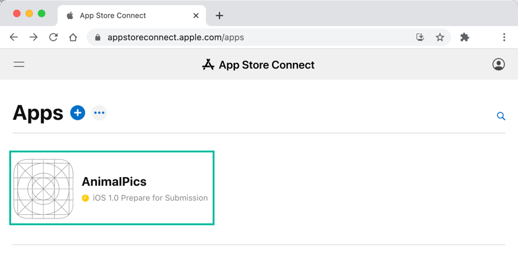
Task: Click the install app icon in address bar
Action: [420, 37]
